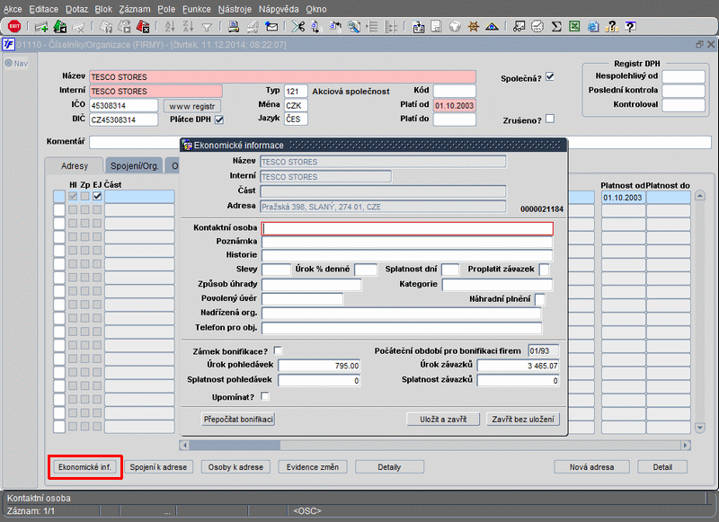Click the magnifier search toolbar icon
Image resolution: width=719 pixels, height=522 pixels.
(x=353, y=27)
